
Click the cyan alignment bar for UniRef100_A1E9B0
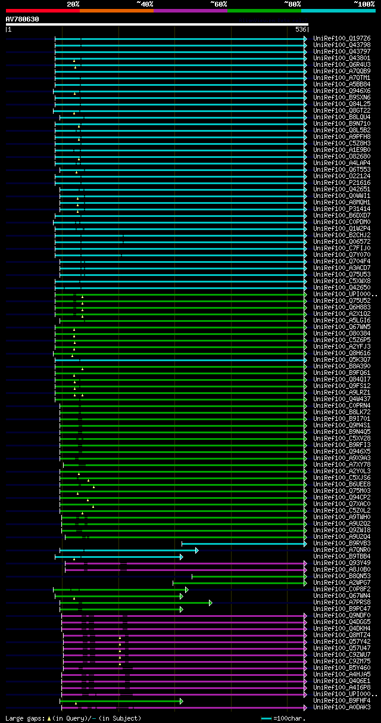(x=180, y=150)
